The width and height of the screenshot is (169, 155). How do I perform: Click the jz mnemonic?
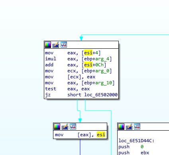48,95
